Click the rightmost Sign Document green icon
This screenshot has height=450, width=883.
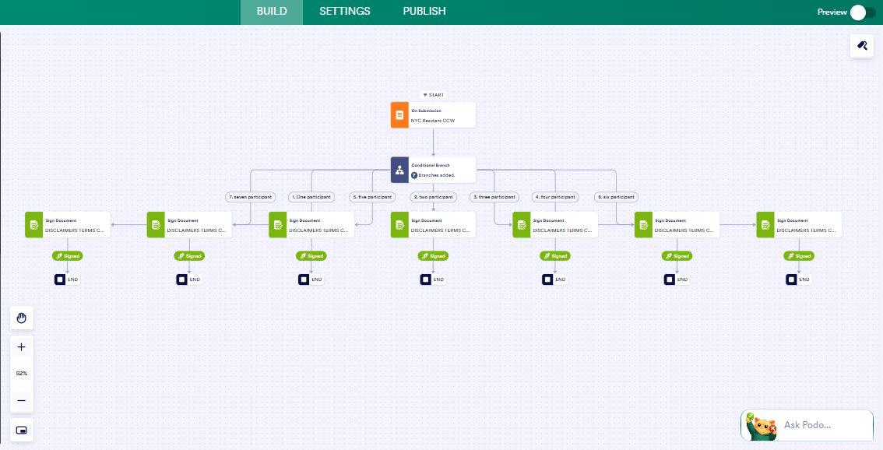pos(765,225)
